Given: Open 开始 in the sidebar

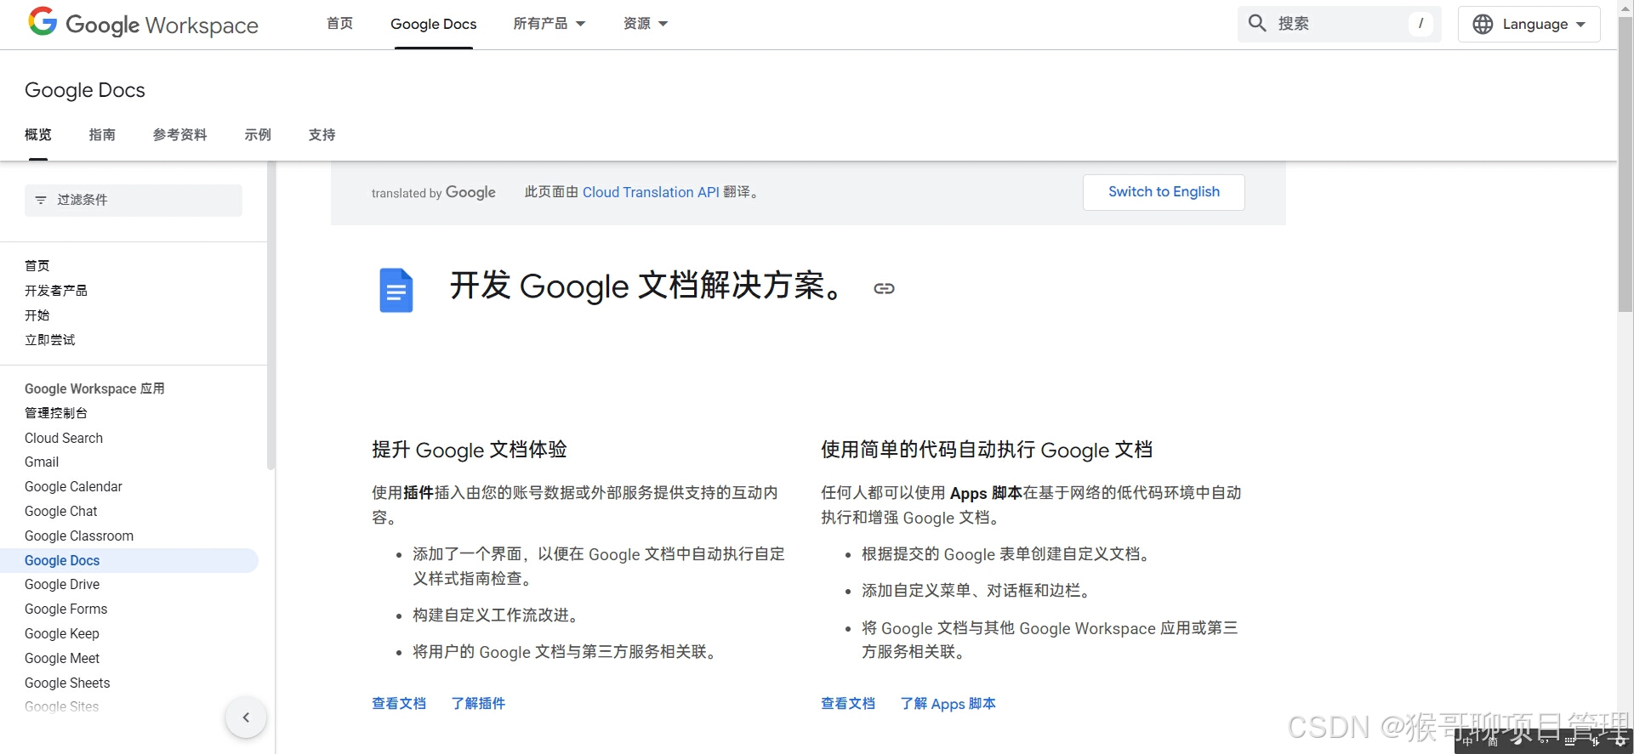Looking at the screenshot, I should click(37, 315).
